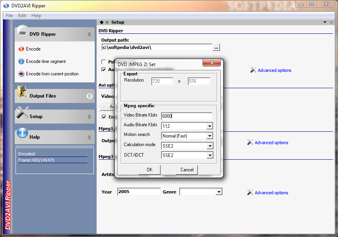The height and width of the screenshot is (237, 338).
Task: Click the forward arrow in Setup header
Action: tap(107, 22)
